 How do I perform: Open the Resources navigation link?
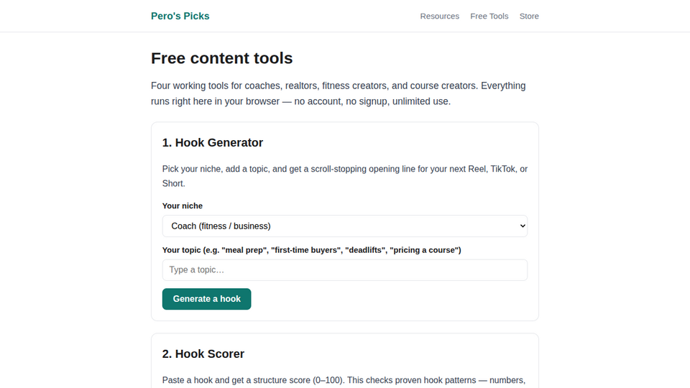(439, 17)
